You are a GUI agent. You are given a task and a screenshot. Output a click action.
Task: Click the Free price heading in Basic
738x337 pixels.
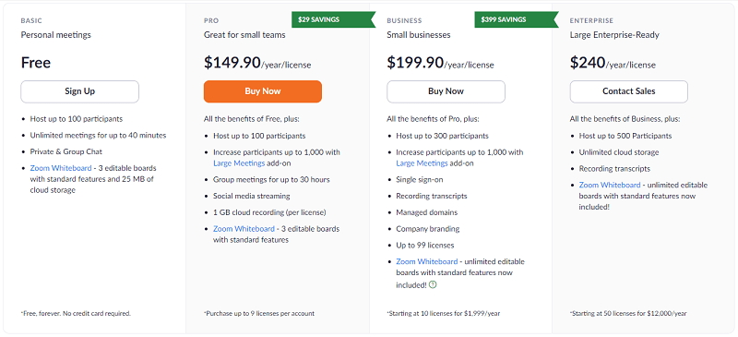tap(36, 63)
